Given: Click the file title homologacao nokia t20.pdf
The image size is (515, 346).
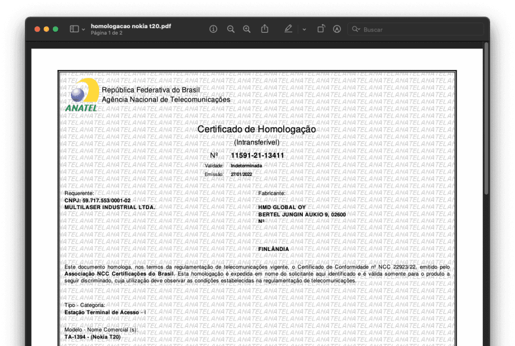Looking at the screenshot, I should [x=131, y=26].
